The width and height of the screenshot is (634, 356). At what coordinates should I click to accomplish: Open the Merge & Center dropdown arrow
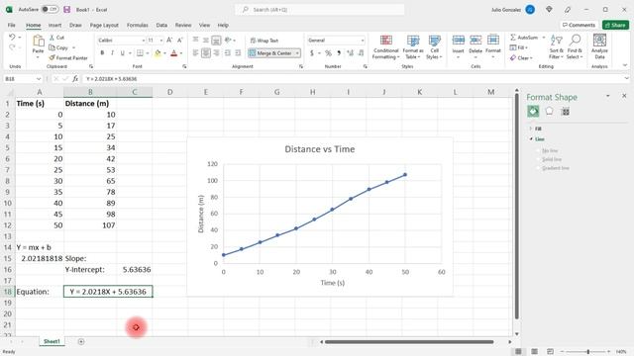pyautogui.click(x=297, y=52)
